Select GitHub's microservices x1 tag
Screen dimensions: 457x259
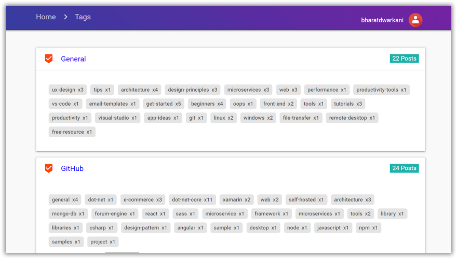coord(319,213)
